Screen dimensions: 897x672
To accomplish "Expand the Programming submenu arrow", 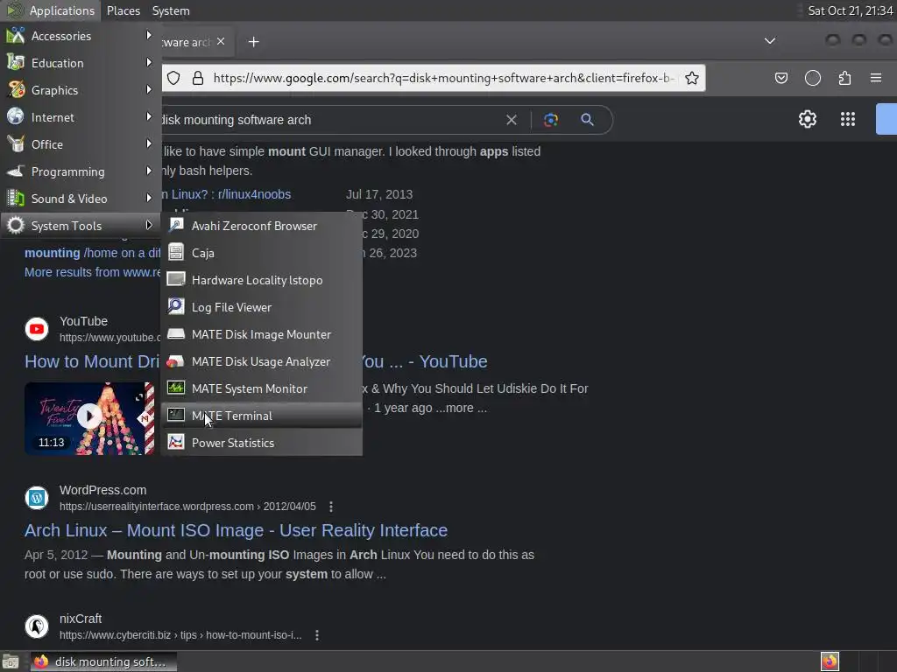I will [x=149, y=171].
